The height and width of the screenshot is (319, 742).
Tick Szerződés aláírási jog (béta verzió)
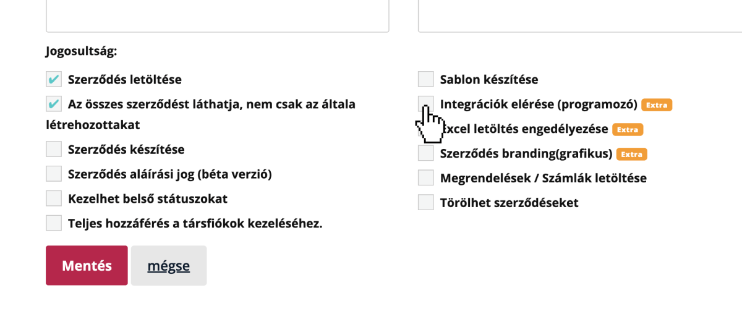click(54, 174)
